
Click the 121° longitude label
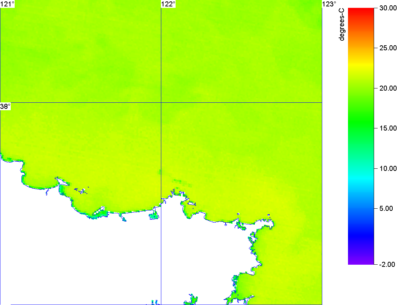click(x=7, y=4)
